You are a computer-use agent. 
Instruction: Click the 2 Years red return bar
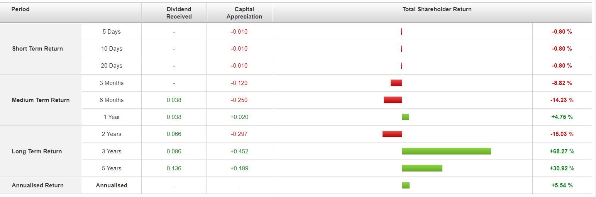(392, 134)
